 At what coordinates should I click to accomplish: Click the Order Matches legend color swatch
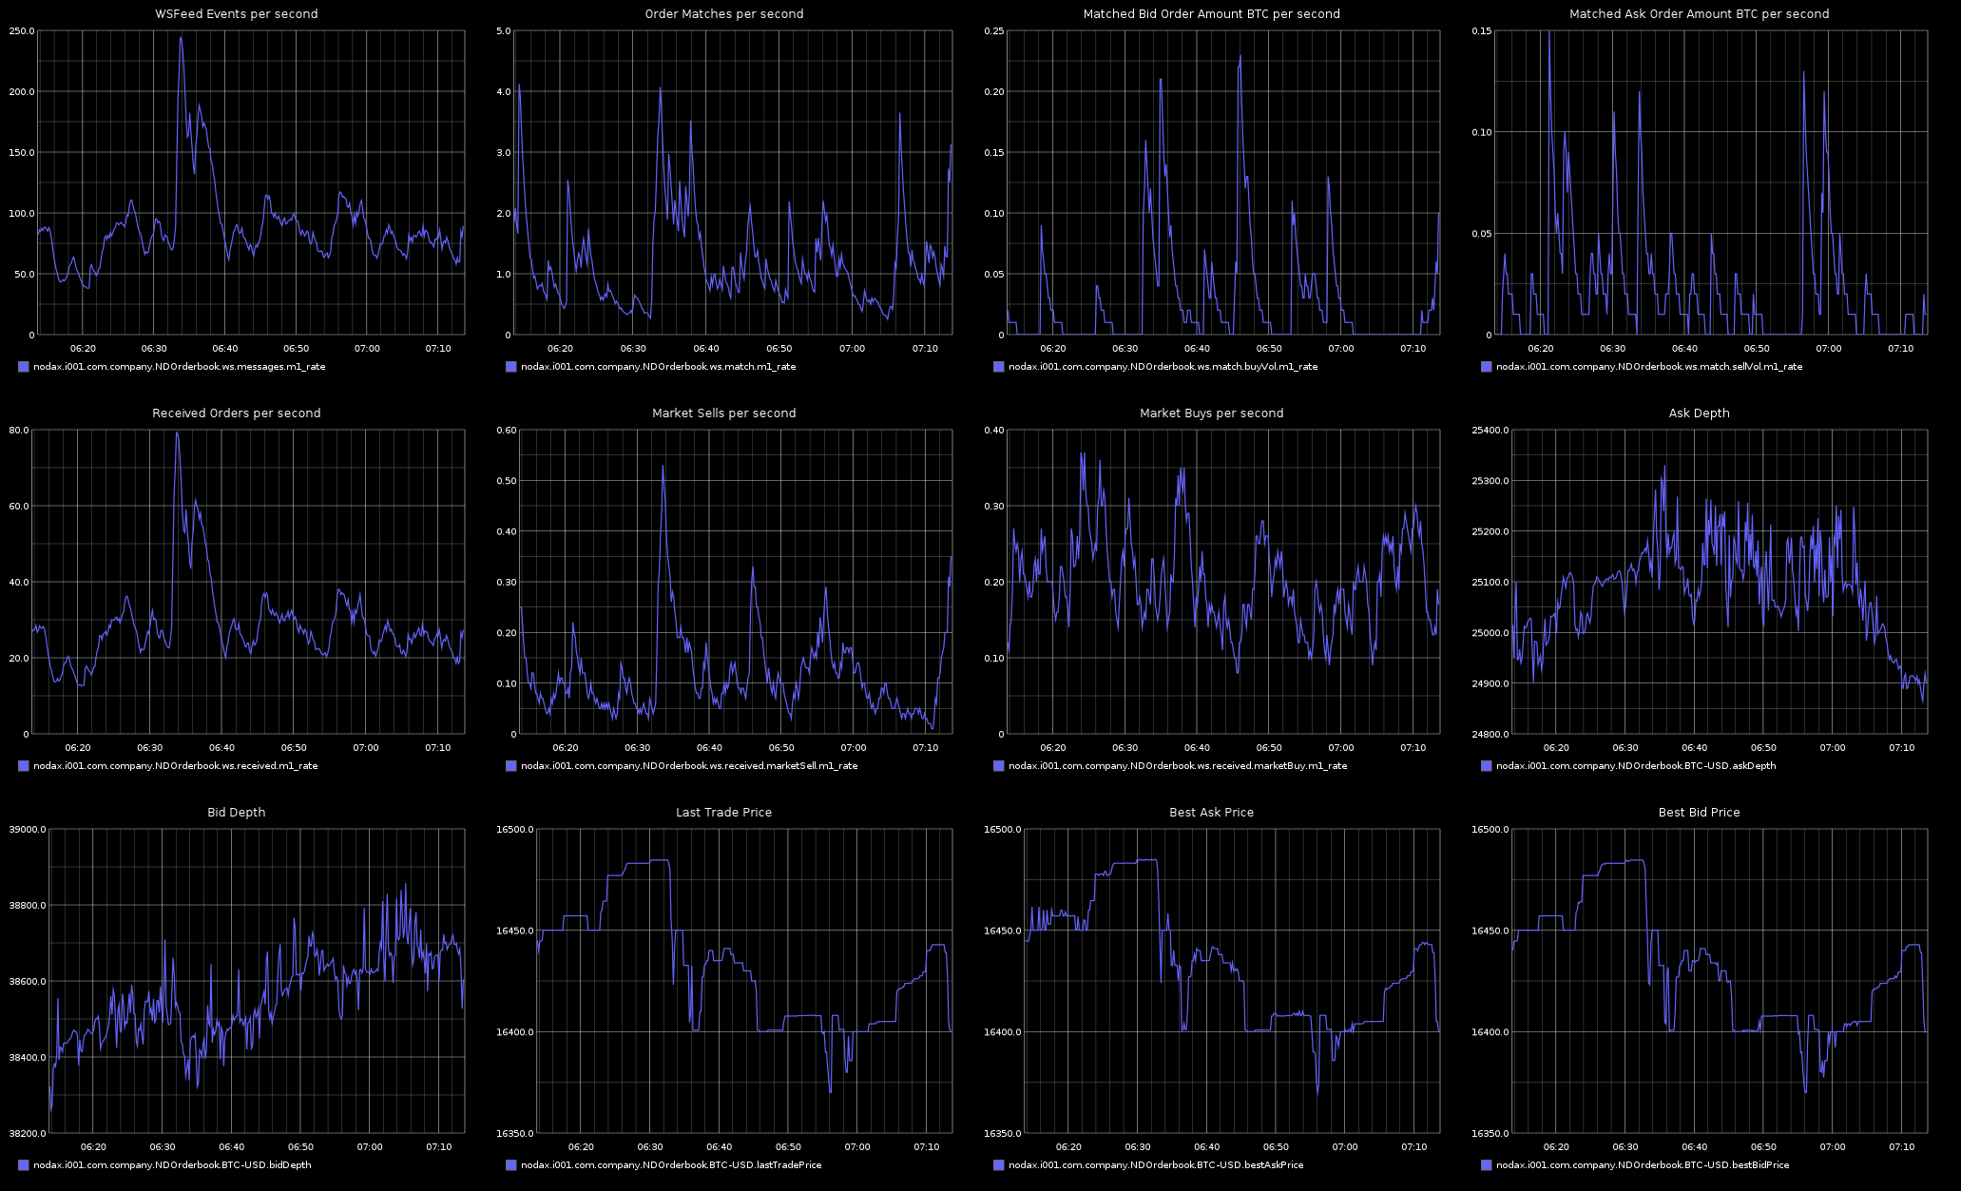tap(511, 367)
